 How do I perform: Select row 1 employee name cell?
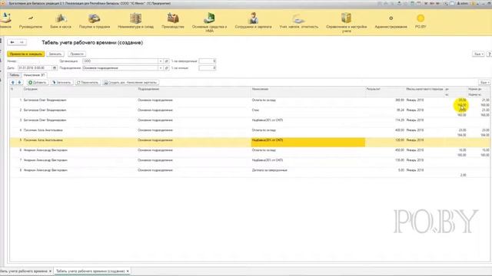[45, 100]
